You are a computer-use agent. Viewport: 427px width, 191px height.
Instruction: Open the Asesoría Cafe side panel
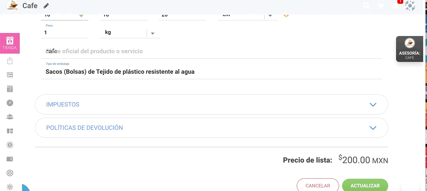[x=409, y=49]
